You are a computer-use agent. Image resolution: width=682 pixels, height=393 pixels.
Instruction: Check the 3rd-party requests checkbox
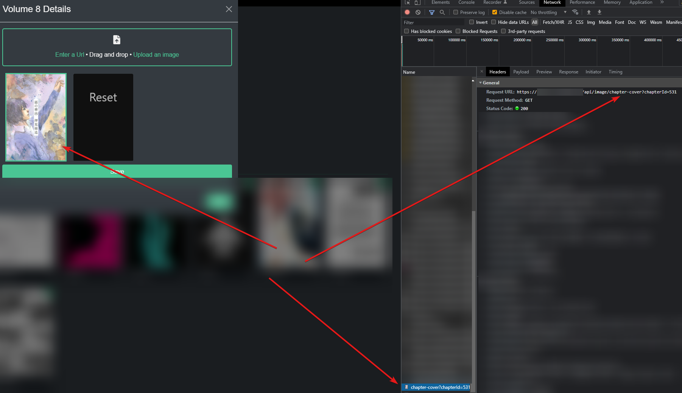(503, 31)
